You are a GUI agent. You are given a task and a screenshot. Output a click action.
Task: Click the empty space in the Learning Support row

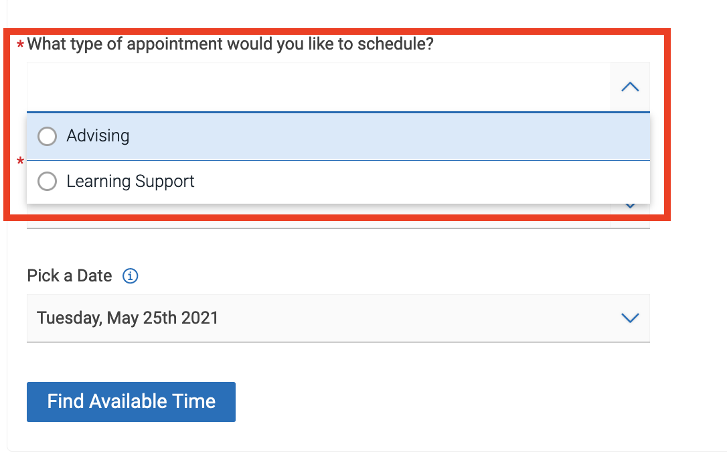(422, 182)
